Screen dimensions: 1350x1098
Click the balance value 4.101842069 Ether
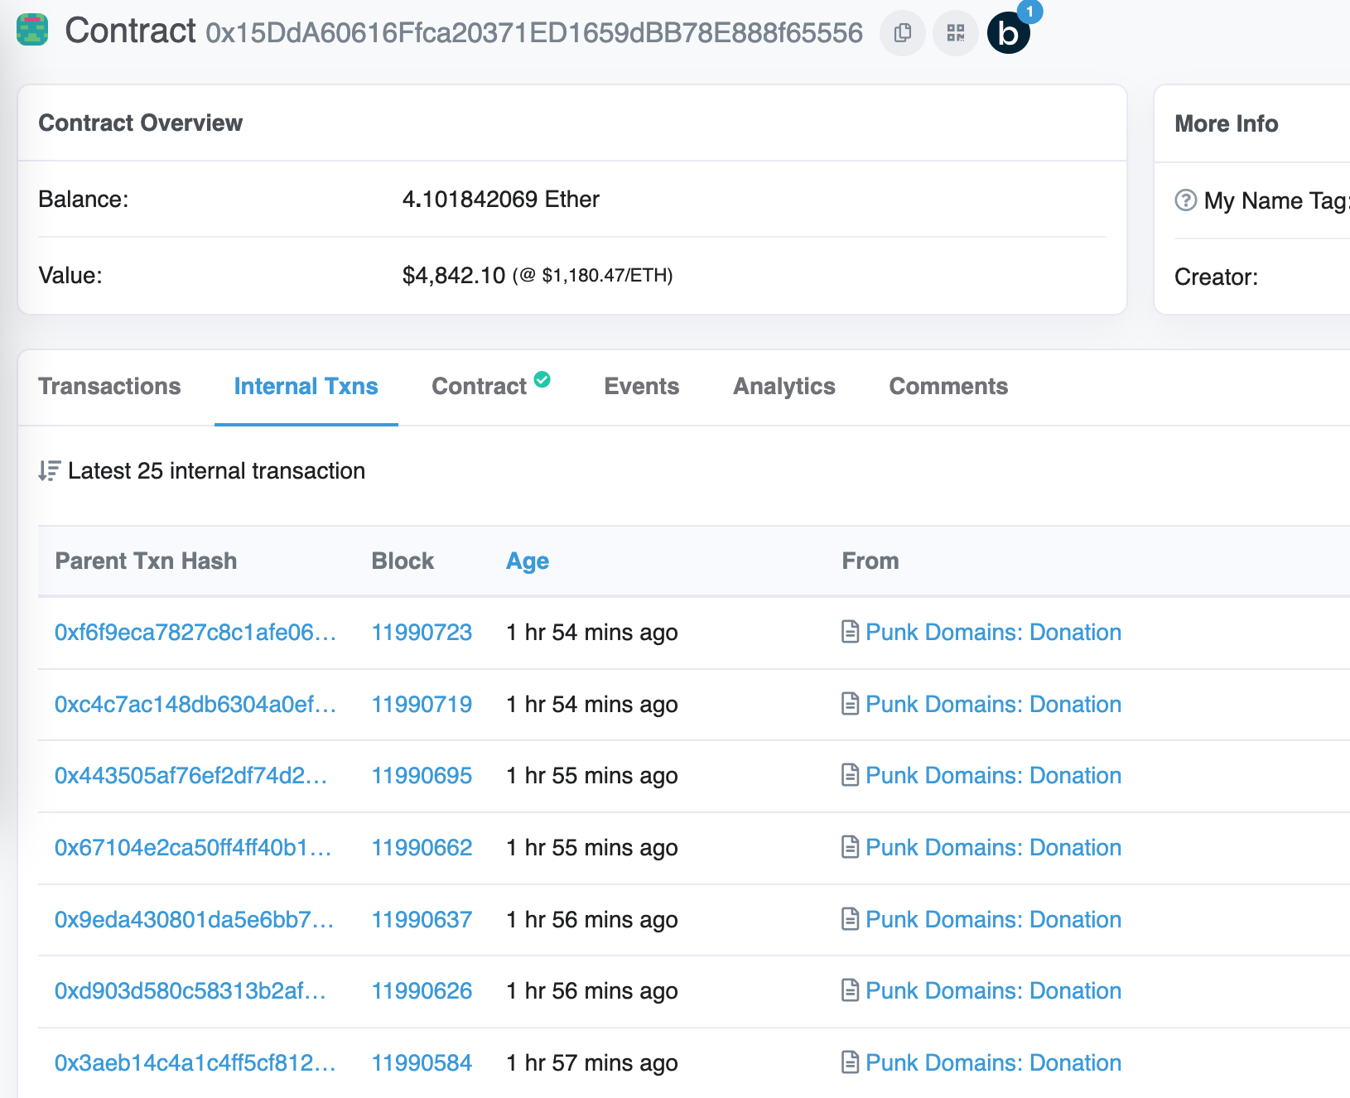pyautogui.click(x=501, y=200)
